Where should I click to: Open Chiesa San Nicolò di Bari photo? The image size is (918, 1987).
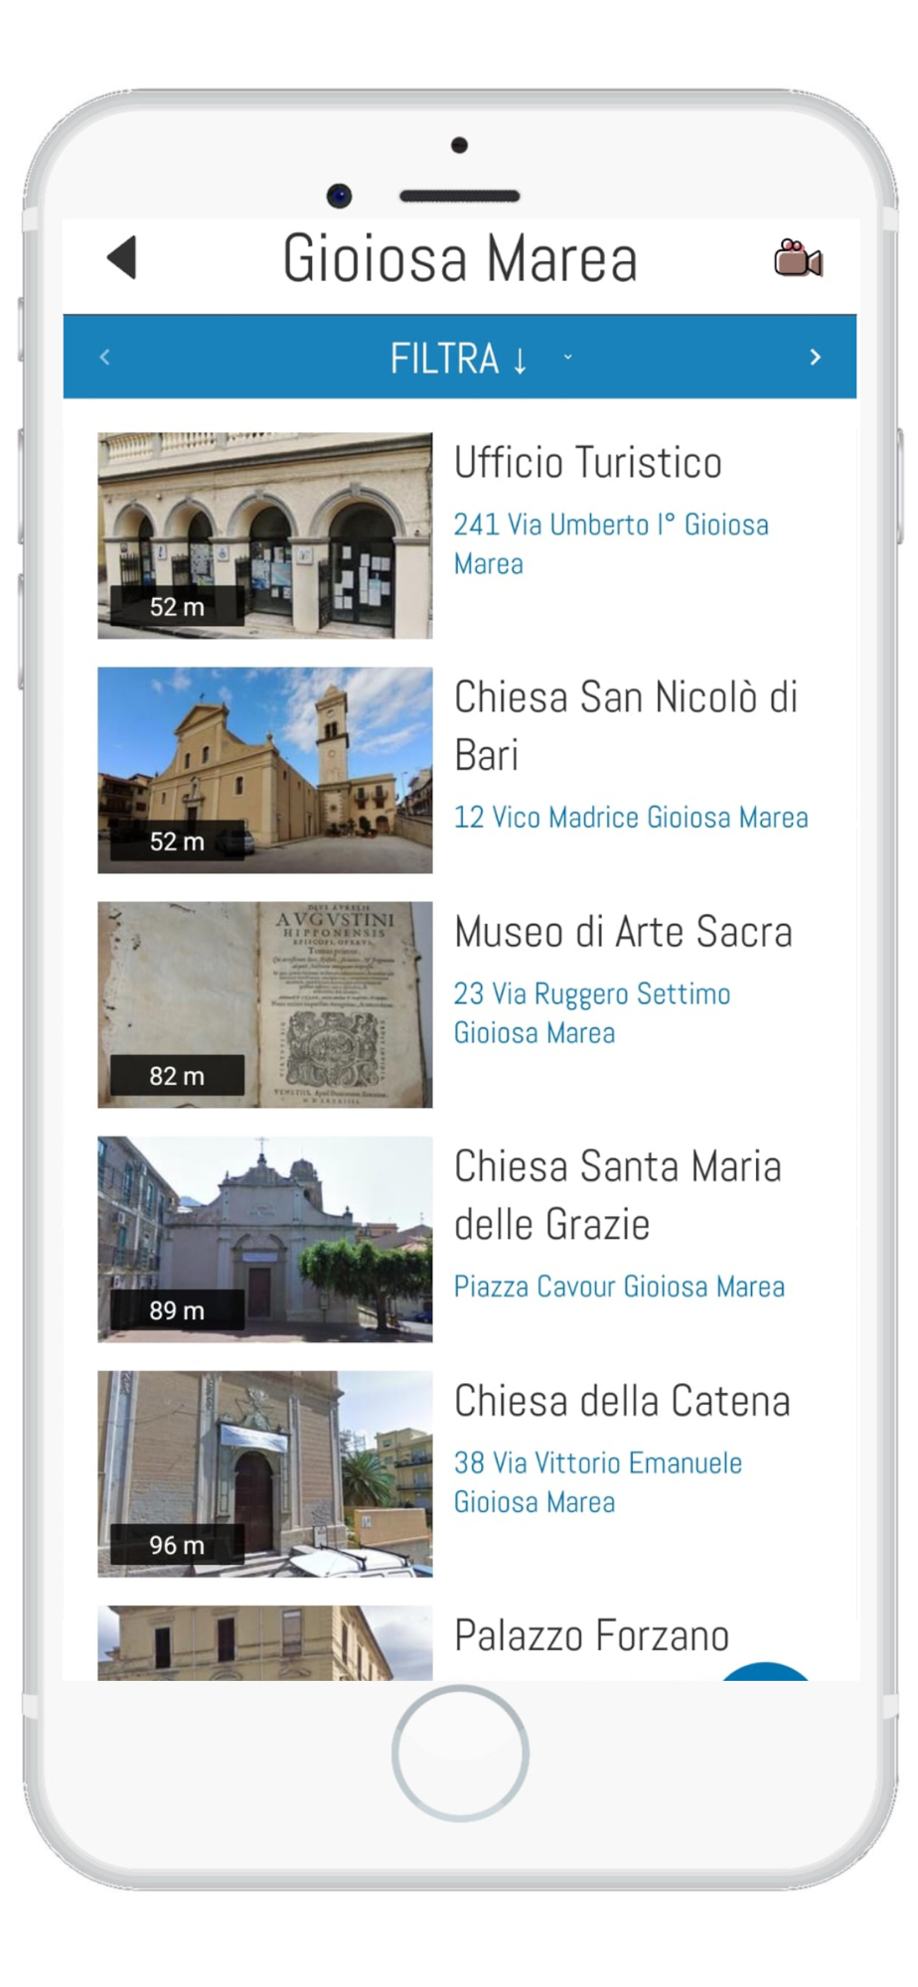click(x=265, y=770)
